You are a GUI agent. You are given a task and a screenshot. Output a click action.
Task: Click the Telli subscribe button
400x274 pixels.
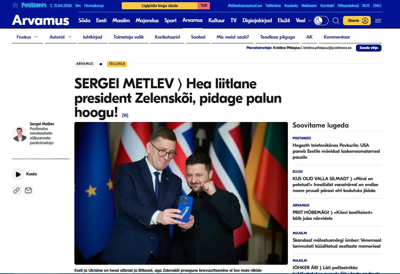(x=204, y=6)
